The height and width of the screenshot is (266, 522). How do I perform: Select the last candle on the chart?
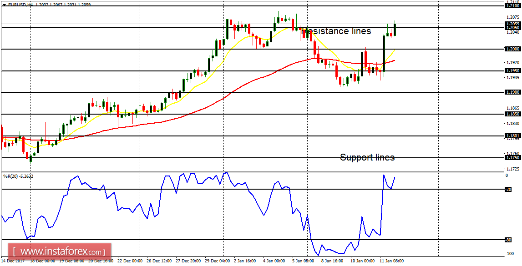(395, 28)
